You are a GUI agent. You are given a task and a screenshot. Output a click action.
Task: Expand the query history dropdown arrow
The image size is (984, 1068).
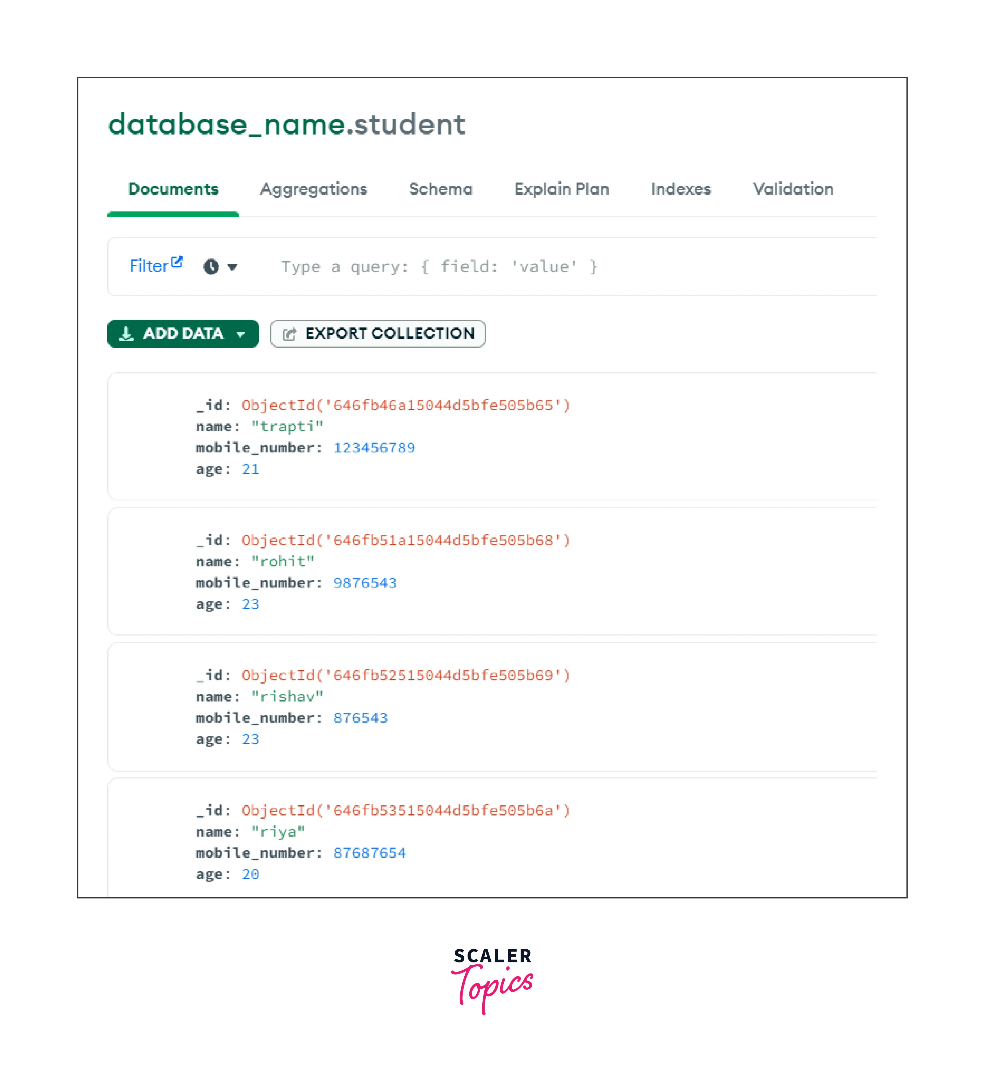[232, 267]
